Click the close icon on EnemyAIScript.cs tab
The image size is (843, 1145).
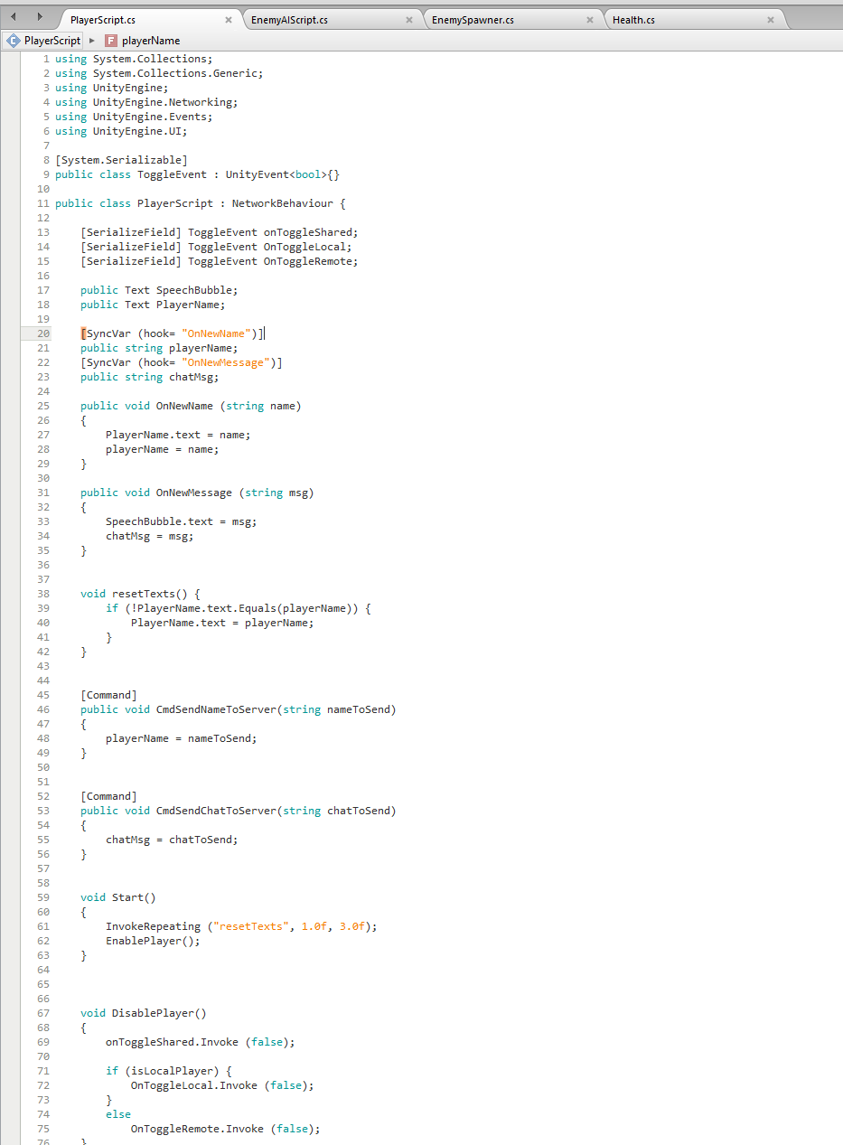point(407,17)
